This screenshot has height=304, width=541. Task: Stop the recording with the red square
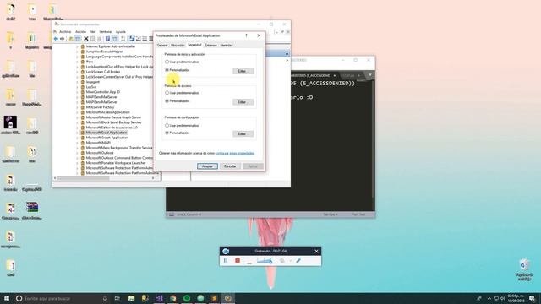[238, 261]
